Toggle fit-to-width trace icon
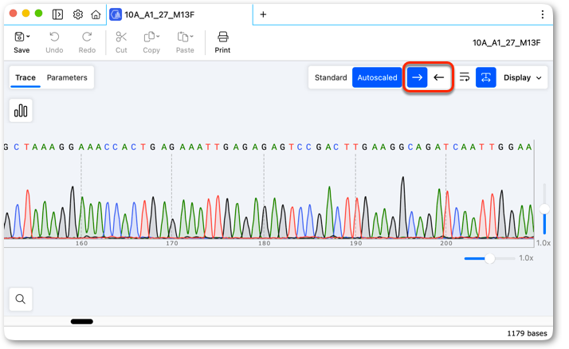 [x=486, y=77]
